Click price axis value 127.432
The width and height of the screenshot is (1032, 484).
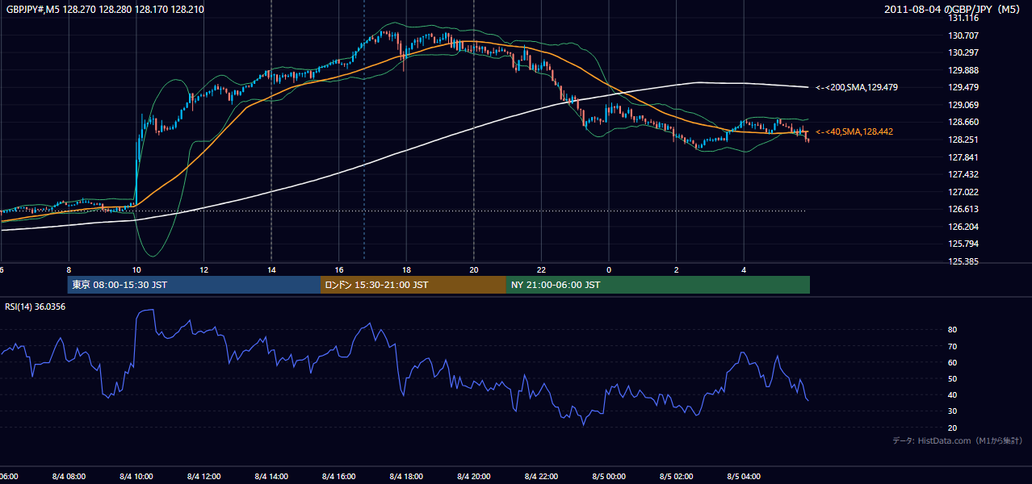[963, 174]
